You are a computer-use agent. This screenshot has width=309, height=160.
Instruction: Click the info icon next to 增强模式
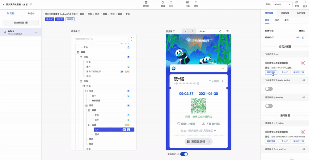pos(178,154)
